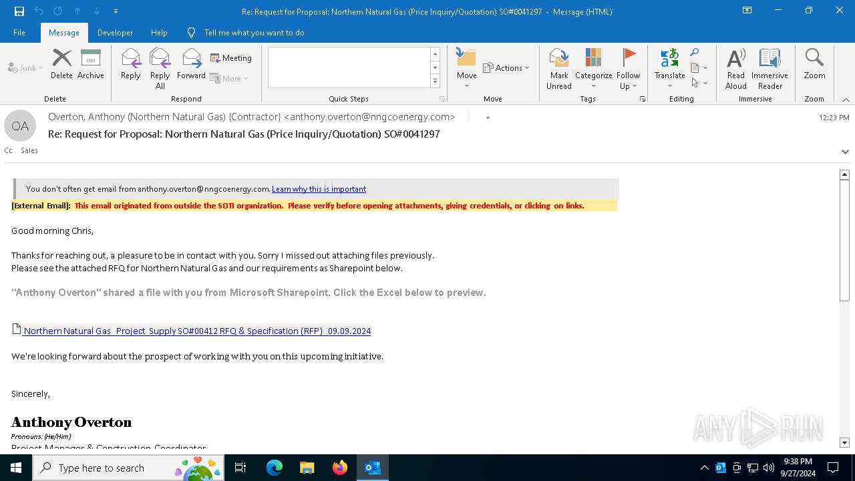Open the Categorize color menu
855x481 pixels.
click(593, 69)
